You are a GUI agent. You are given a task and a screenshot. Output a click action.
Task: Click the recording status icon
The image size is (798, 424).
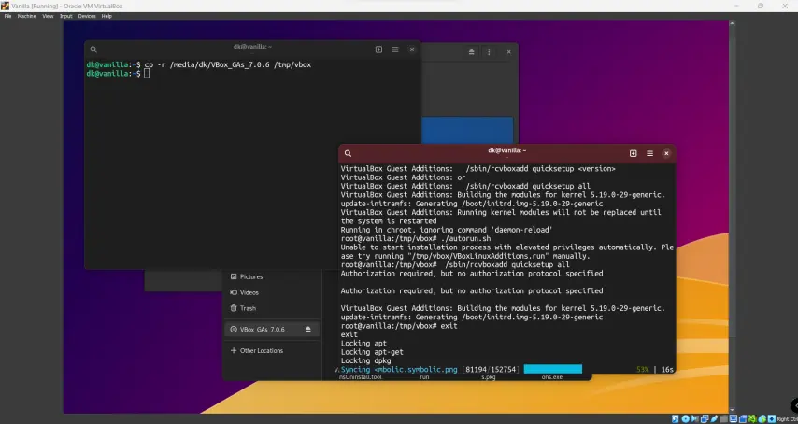(743, 419)
